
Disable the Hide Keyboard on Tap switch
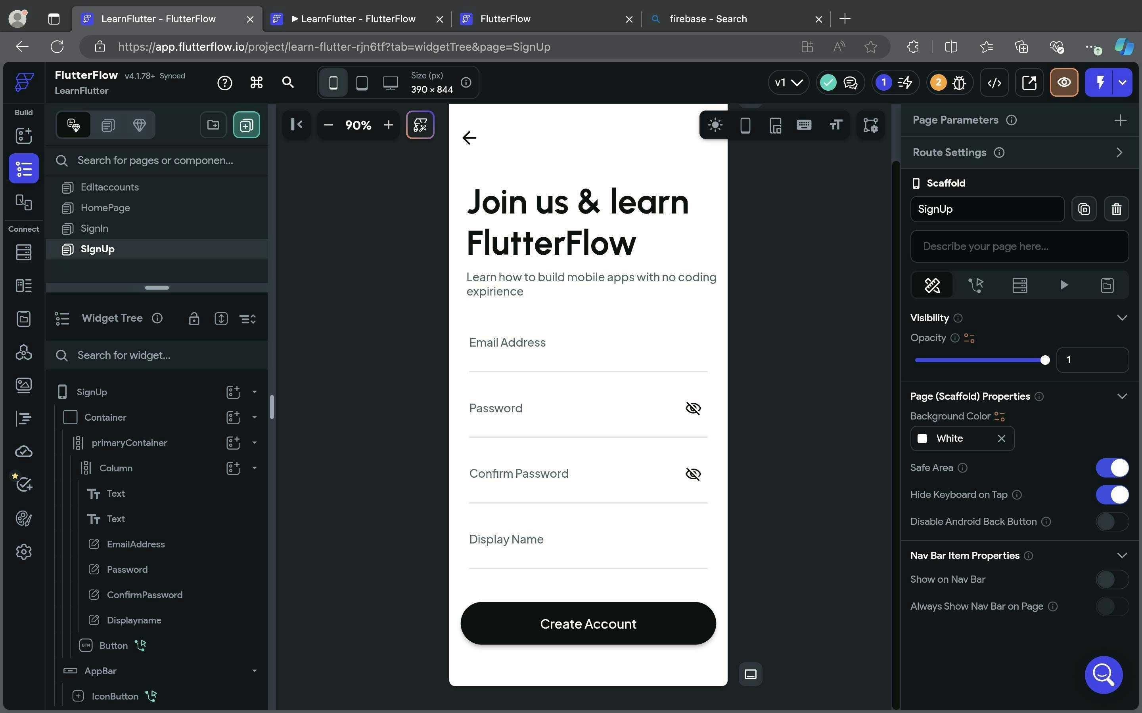click(1112, 495)
